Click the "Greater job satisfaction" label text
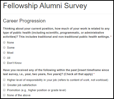 tap(22, 85)
